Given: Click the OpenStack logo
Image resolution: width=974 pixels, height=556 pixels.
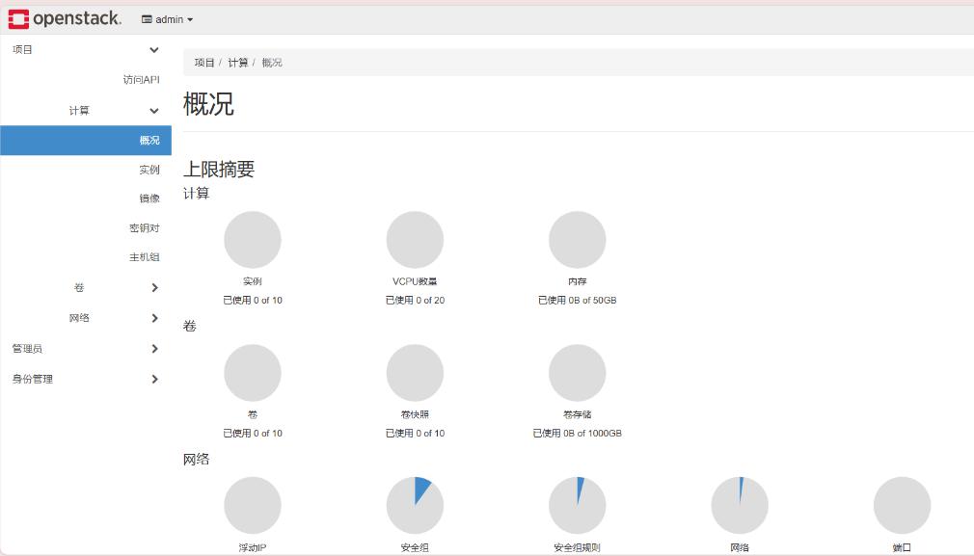Looking at the screenshot, I should click(x=65, y=19).
